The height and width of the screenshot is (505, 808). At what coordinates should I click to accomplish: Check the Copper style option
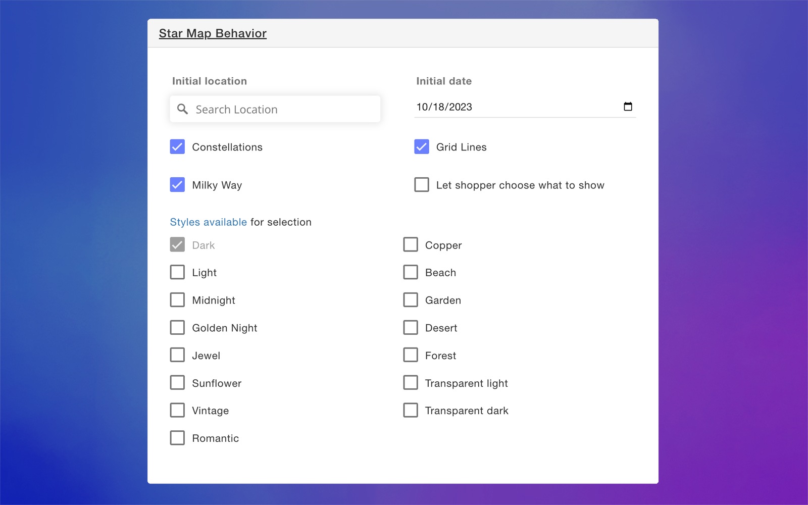[x=411, y=245]
